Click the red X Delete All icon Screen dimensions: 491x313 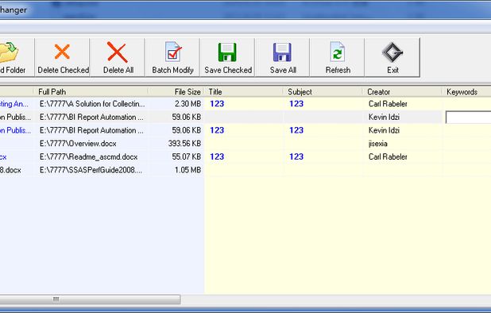118,52
